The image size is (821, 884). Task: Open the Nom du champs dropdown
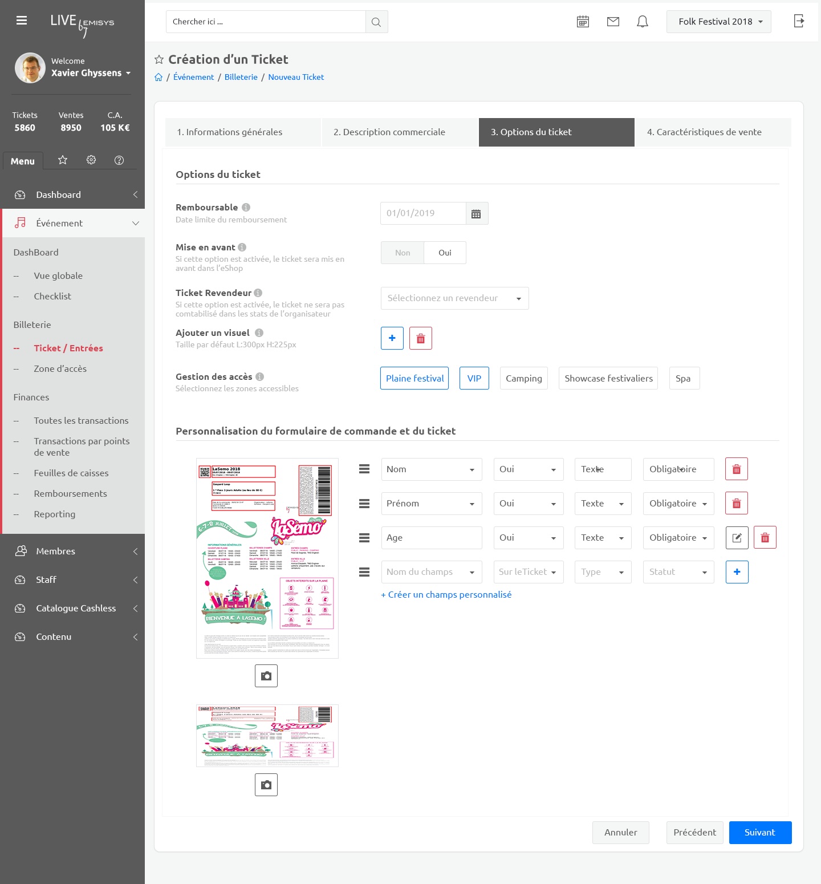pos(432,572)
